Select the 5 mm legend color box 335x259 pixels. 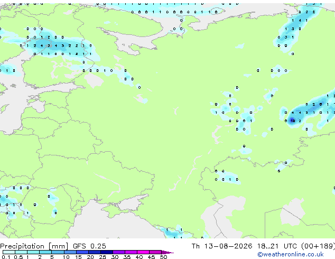pyautogui.click(x=58, y=252)
